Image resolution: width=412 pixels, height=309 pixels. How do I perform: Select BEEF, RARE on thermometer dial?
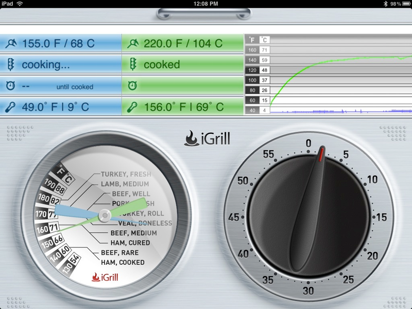(120, 252)
